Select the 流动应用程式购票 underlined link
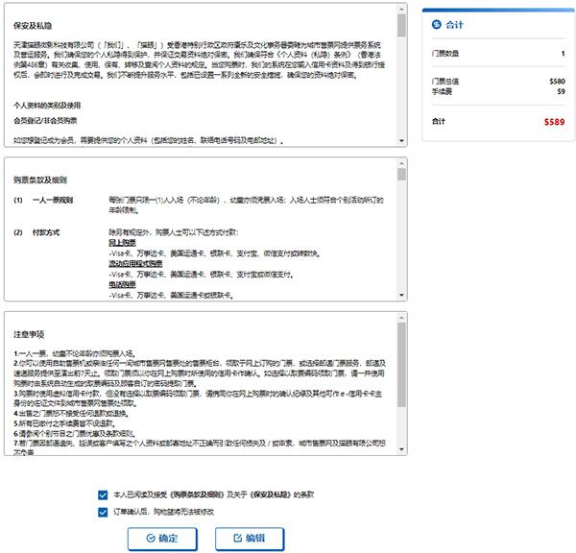This screenshot has width=576, height=553. [135, 263]
